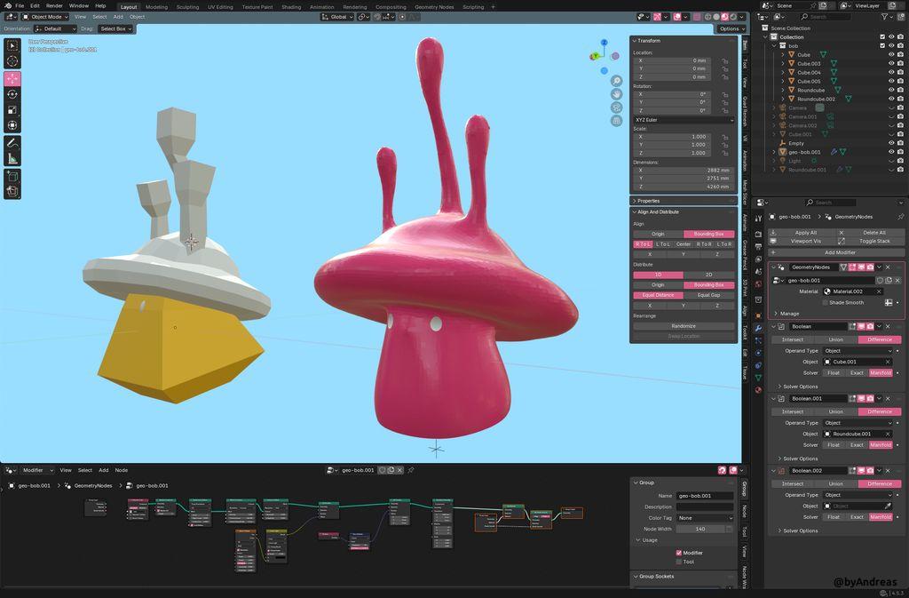
Task: Open the Modifiers wrench properties tab
Action: pyautogui.click(x=758, y=328)
